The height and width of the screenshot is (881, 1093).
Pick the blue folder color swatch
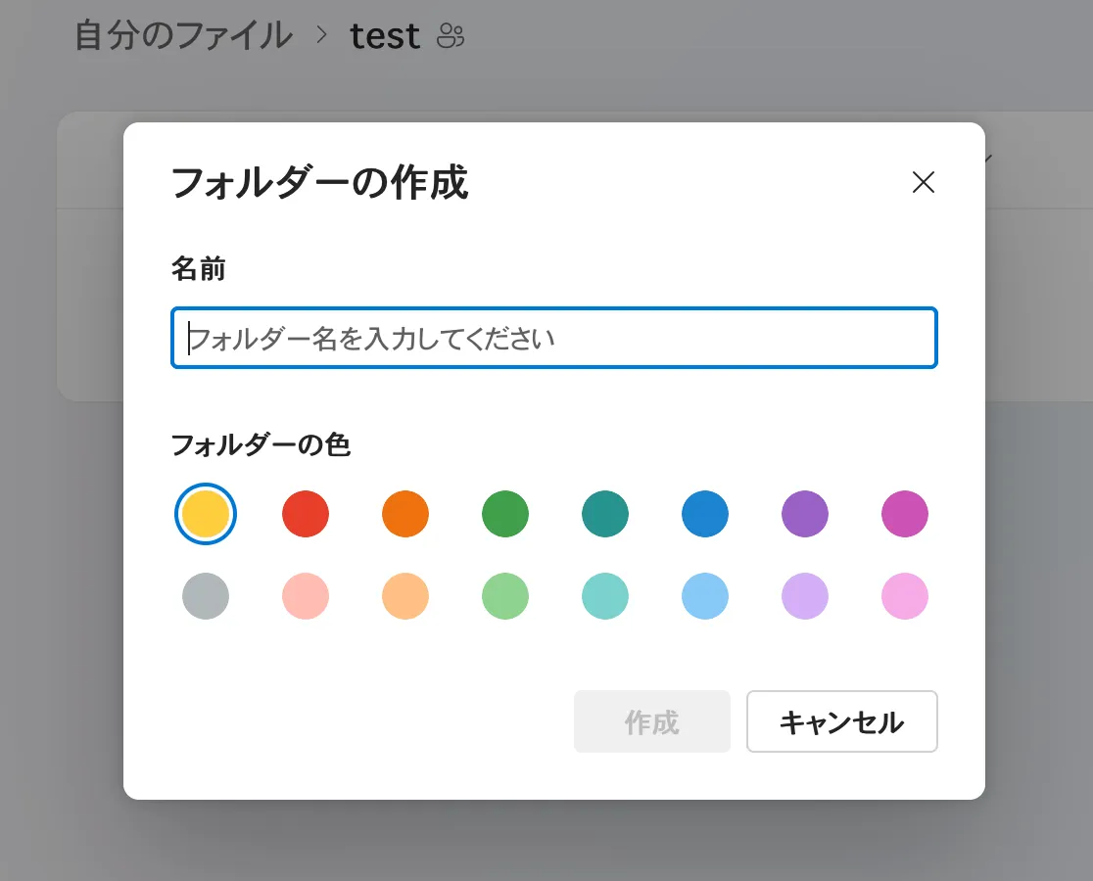click(x=705, y=514)
